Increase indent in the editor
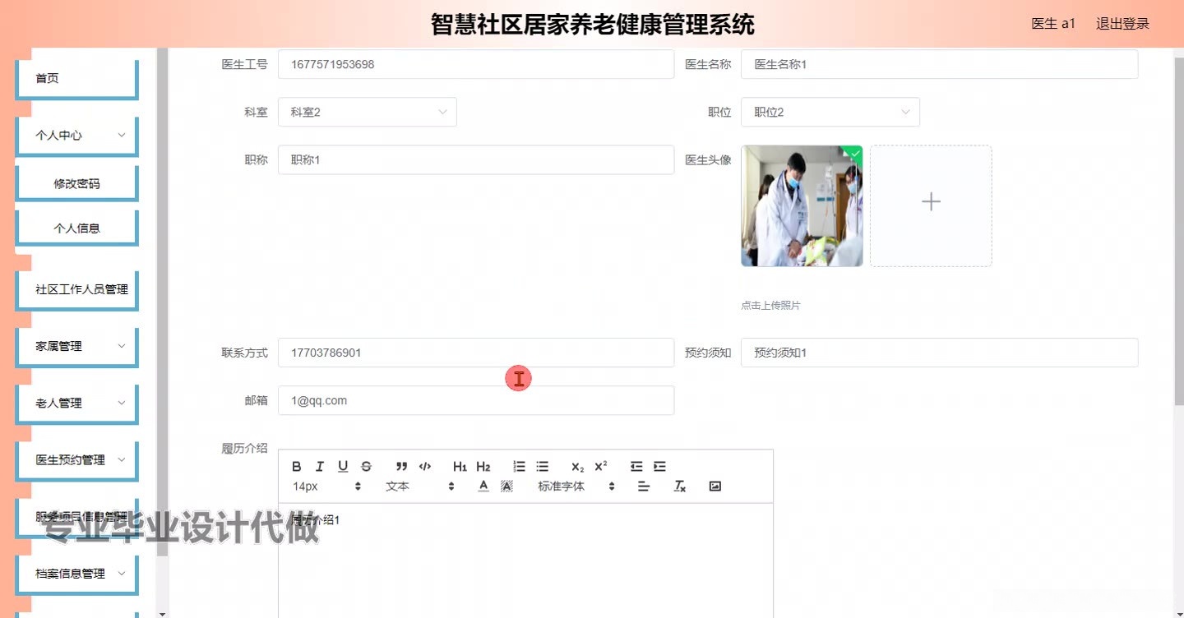The image size is (1184, 618). (659, 467)
